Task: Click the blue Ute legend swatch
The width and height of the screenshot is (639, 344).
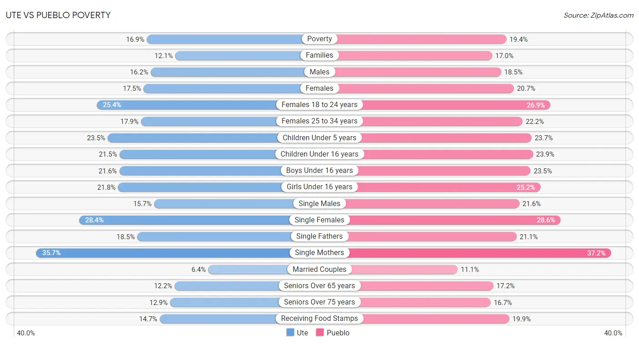Action: click(290, 333)
